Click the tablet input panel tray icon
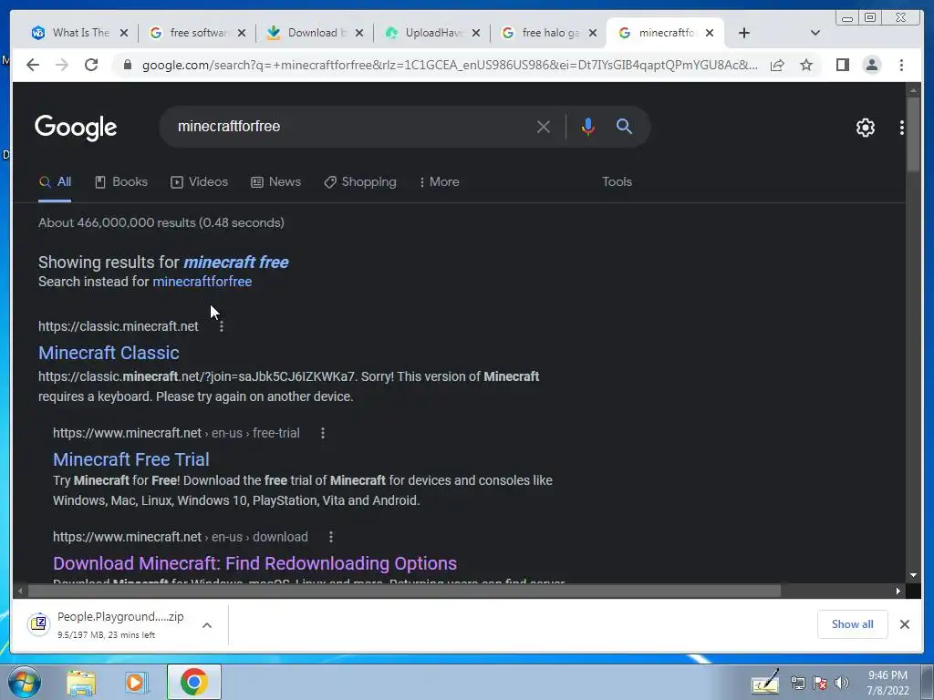 tap(765, 682)
